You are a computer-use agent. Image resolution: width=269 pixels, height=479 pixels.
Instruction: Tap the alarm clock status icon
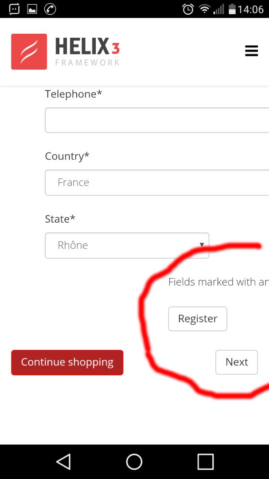point(188,9)
